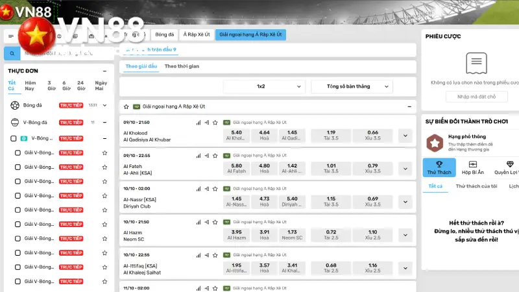519x292 pixels.
Task: Bet Tài 3.5 at 1.15 Al-Nassr match
Action: coord(331,202)
